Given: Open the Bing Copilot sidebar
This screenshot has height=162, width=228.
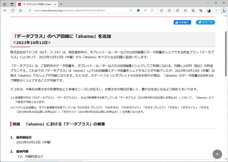Looking at the screenshot, I should pyautogui.click(x=224, y=10).
